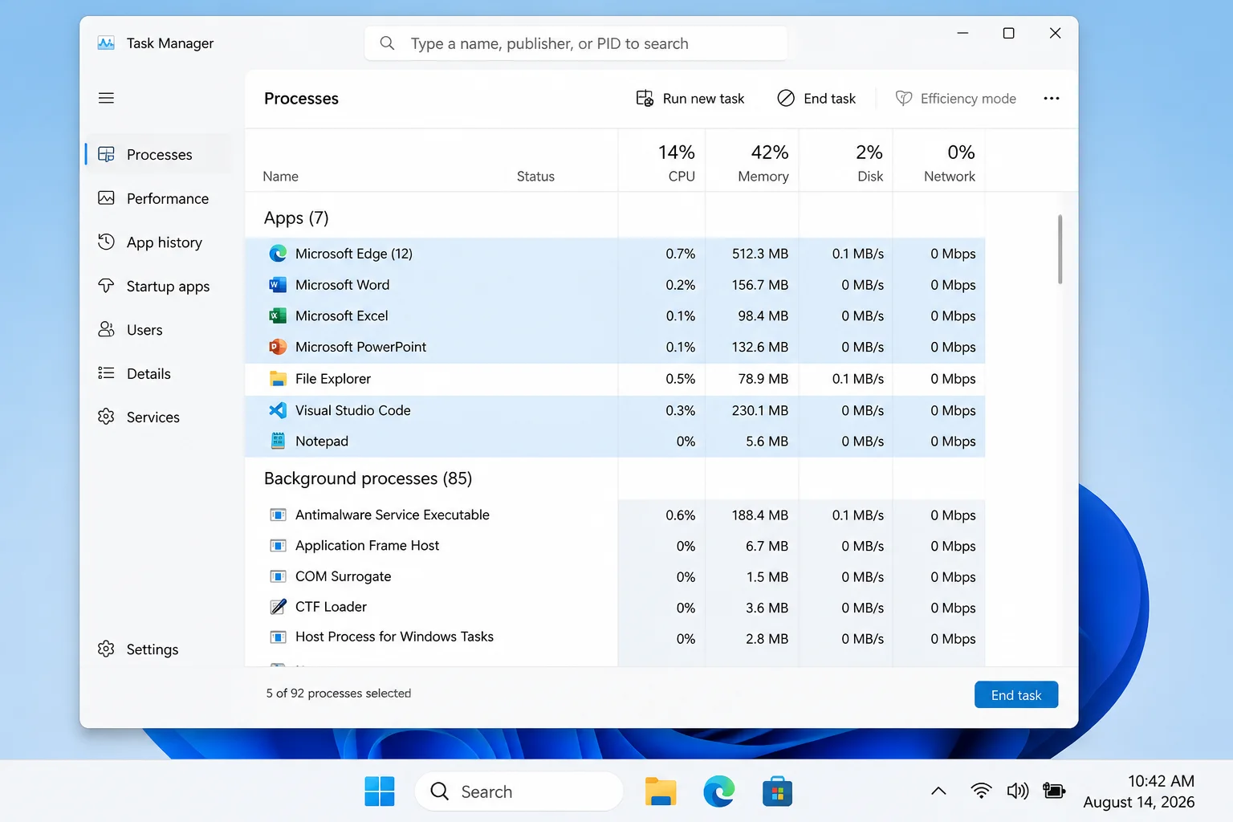
Task: Click the Processes sidebar icon
Action: click(106, 154)
